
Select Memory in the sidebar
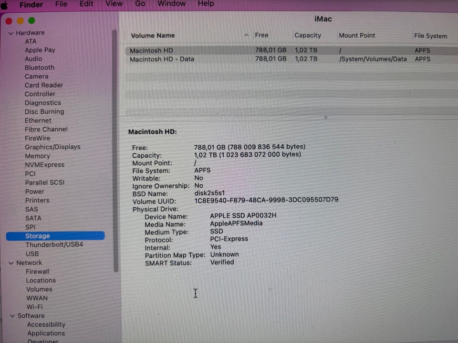coord(37,156)
